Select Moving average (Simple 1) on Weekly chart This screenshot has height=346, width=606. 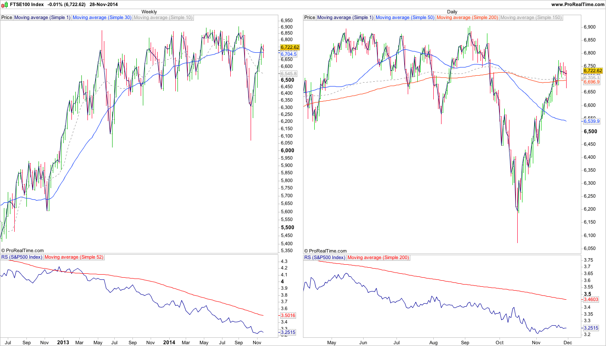42,18
